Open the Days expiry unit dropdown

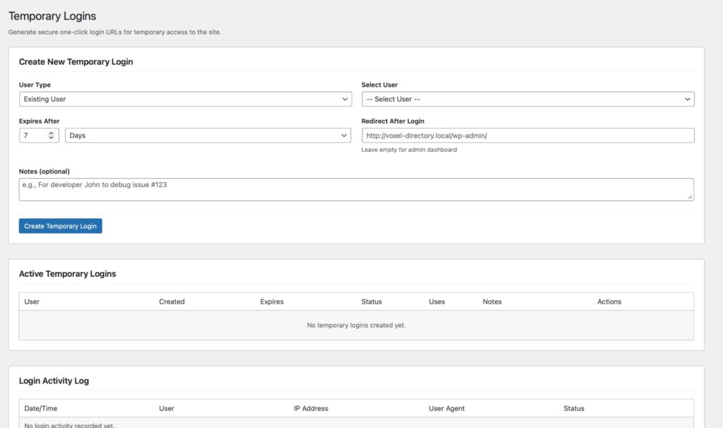point(208,136)
